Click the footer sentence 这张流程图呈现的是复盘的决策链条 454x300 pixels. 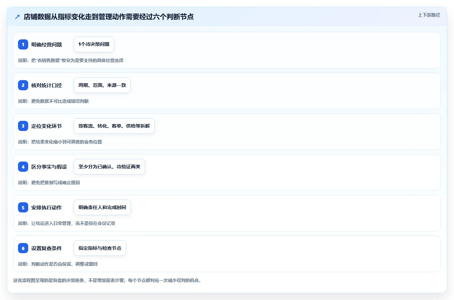coord(107,281)
